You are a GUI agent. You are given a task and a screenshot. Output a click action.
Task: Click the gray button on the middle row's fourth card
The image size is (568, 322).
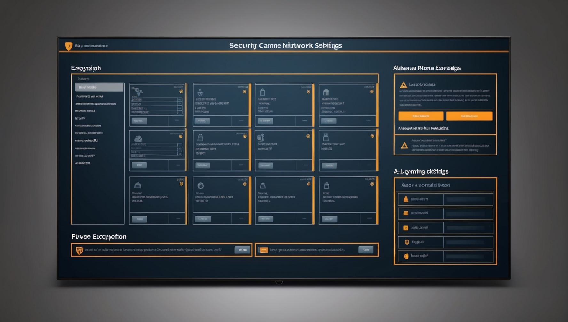(x=329, y=165)
